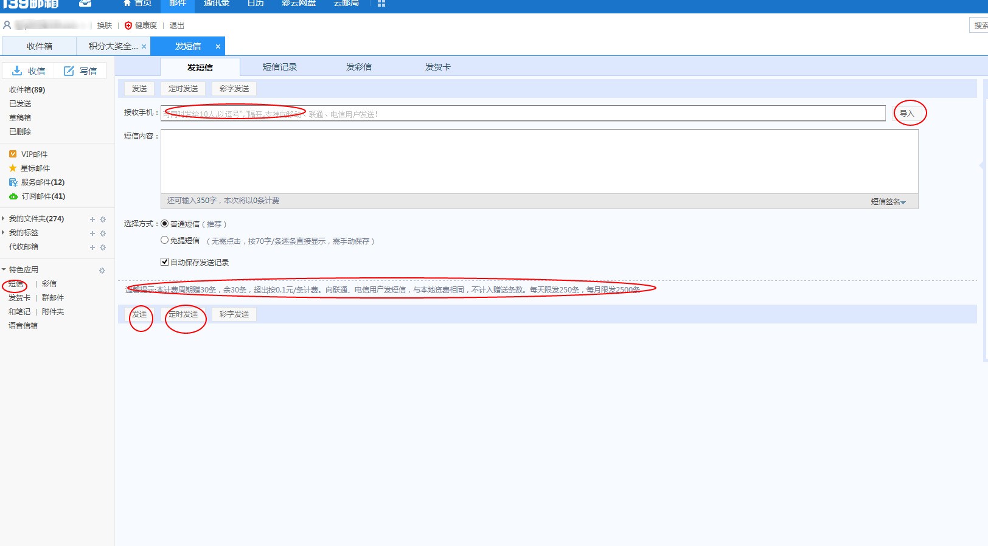Click 退出 logout link
The width and height of the screenshot is (988, 546).
(176, 26)
